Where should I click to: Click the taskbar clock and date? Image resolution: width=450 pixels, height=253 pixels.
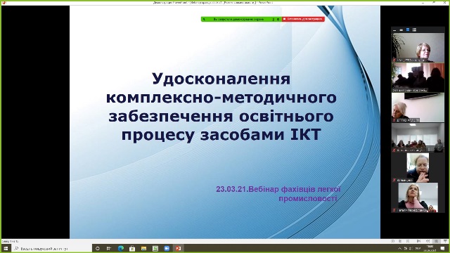(430, 248)
